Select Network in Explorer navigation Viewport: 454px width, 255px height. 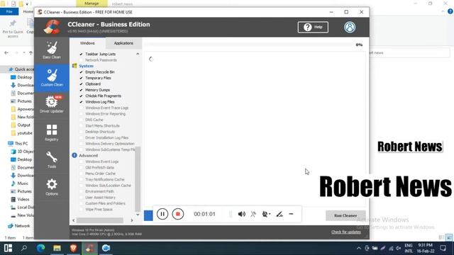pyautogui.click(x=22, y=226)
